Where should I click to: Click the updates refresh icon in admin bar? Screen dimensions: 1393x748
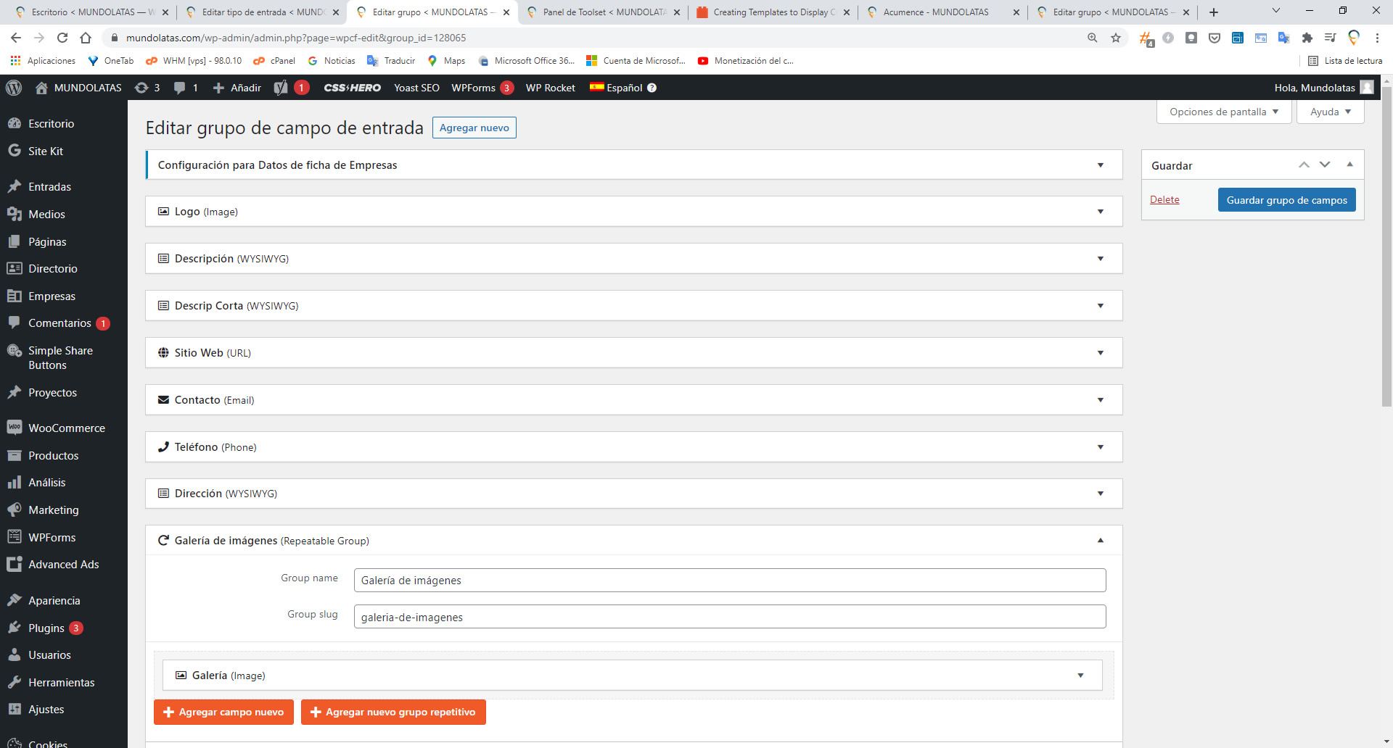tap(141, 88)
